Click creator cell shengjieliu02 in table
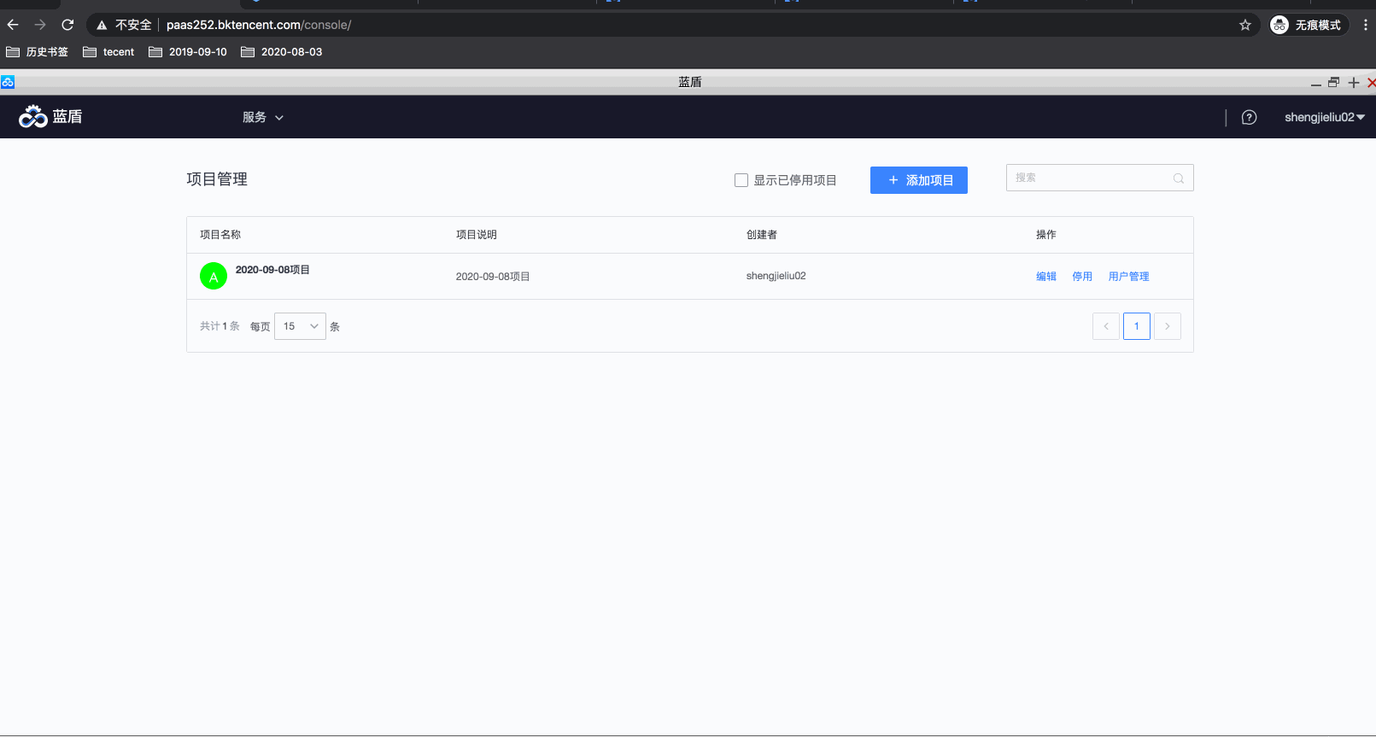The height and width of the screenshot is (737, 1376). [x=776, y=276]
